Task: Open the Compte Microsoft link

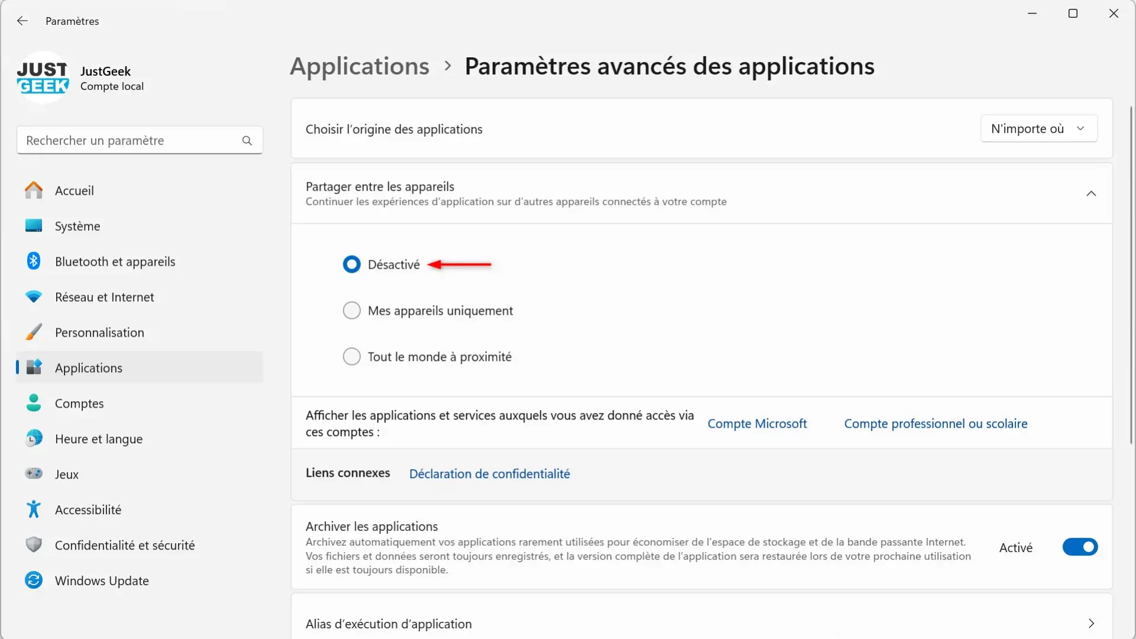Action: [757, 424]
